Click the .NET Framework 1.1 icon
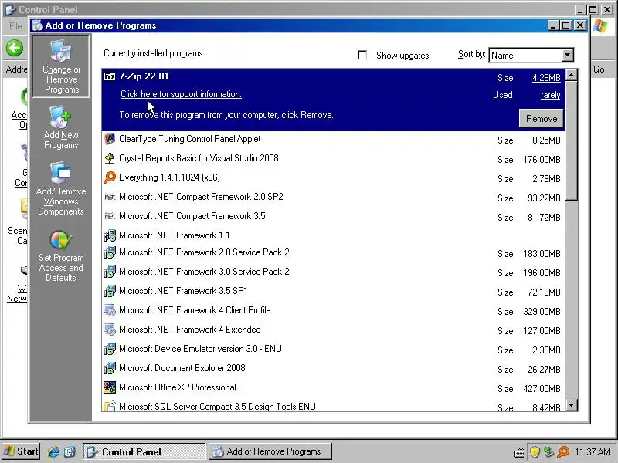 110,235
